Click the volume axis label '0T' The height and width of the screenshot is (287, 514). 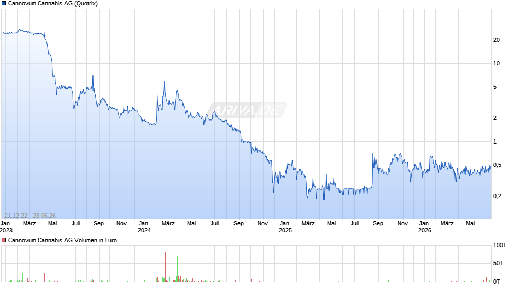[x=497, y=282]
